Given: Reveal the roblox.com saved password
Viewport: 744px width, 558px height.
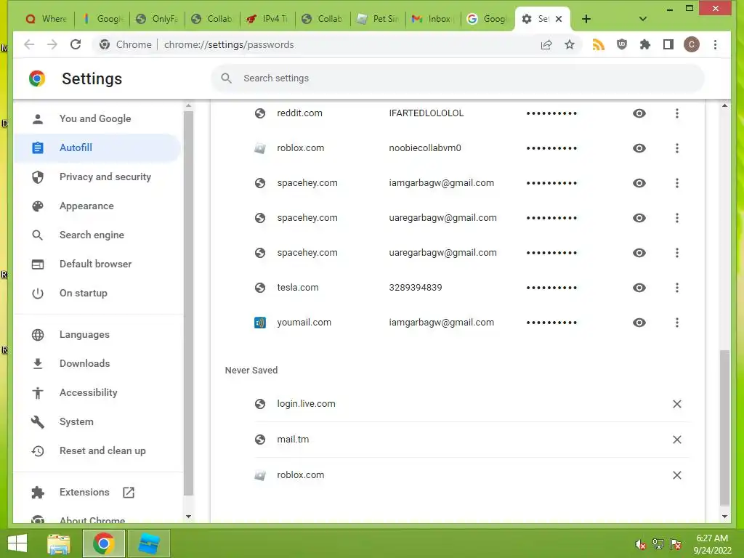Looking at the screenshot, I should pos(639,148).
